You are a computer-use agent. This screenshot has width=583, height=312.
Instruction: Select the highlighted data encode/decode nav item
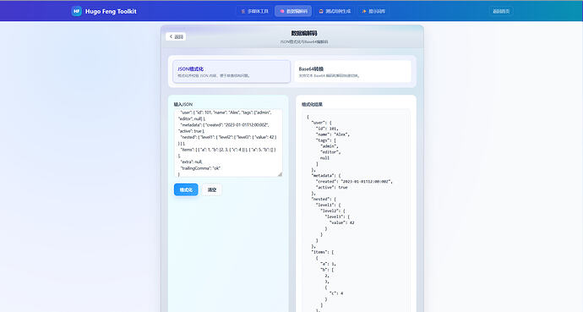293,12
